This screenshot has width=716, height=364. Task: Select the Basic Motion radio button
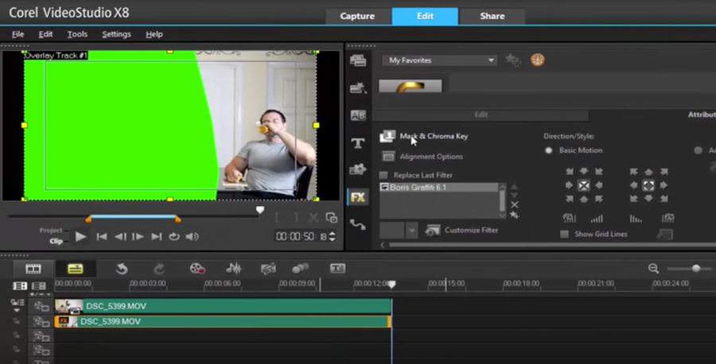coord(548,150)
